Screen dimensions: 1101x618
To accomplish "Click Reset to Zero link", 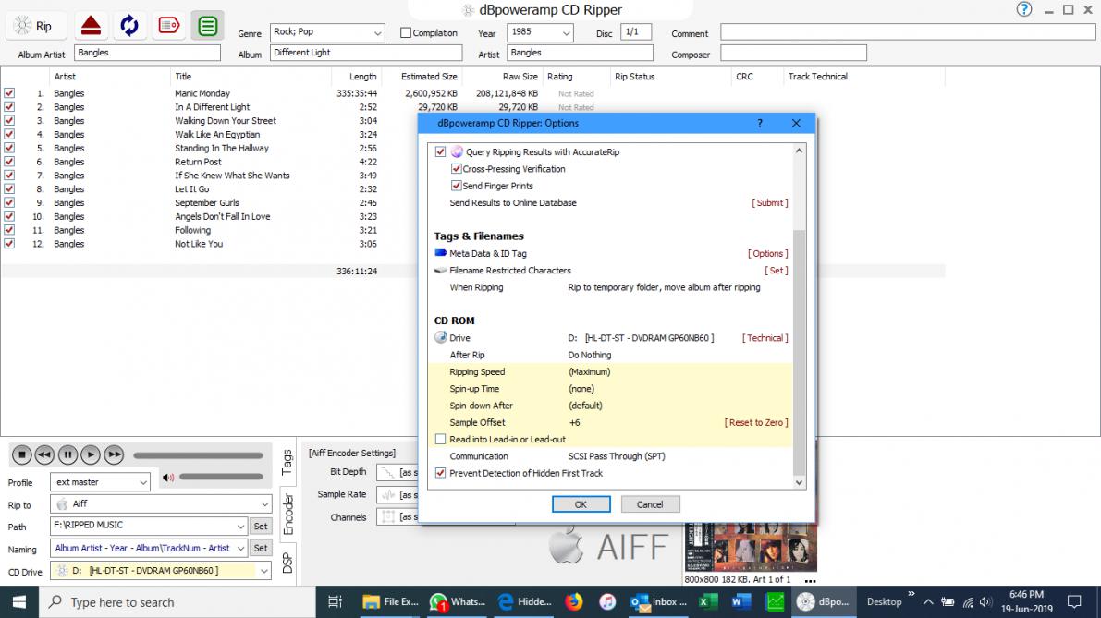I will coord(755,422).
